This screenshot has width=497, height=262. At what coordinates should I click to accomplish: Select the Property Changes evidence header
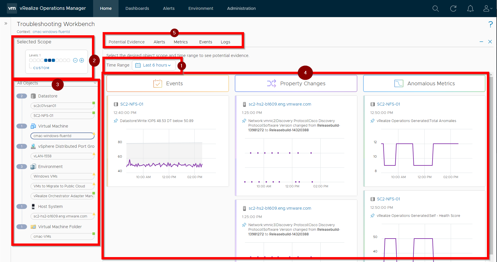coord(296,84)
